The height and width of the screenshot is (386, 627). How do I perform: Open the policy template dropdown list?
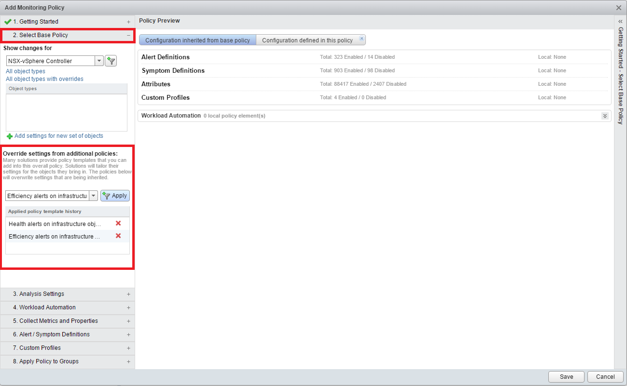click(x=93, y=196)
